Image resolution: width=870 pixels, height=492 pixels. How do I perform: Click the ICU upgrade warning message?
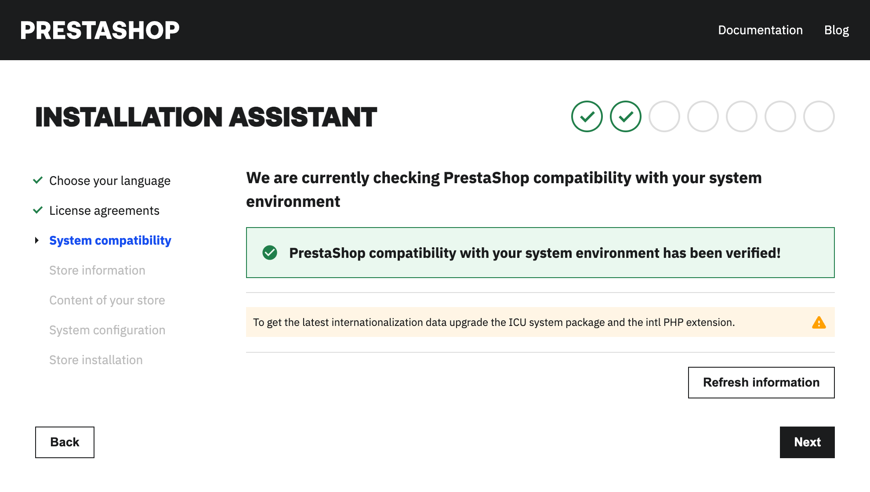[x=493, y=322]
